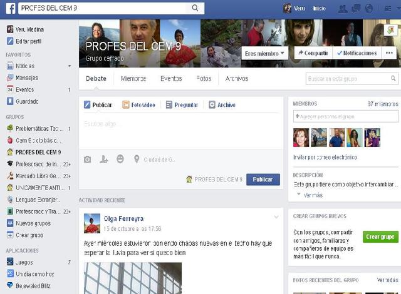This screenshot has height=294, width=401.
Task: Click the first member thumbnail photo
Action: (301, 138)
